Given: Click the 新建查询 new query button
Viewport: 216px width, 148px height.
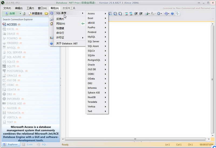Looking at the screenshot, I should (x=35, y=14).
